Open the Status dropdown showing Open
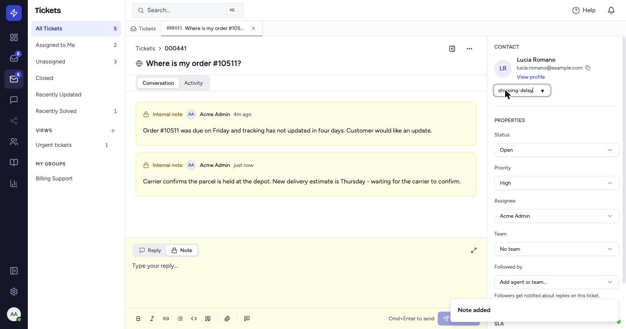Screen dimensions: 626x329 [556, 150]
